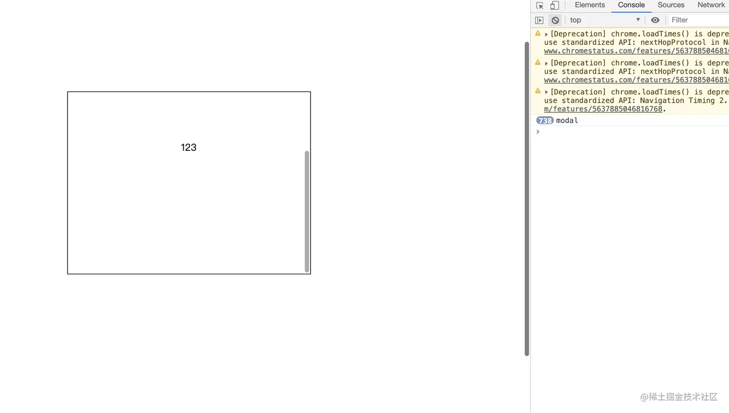Click the second warning triangle icon

tap(538, 63)
